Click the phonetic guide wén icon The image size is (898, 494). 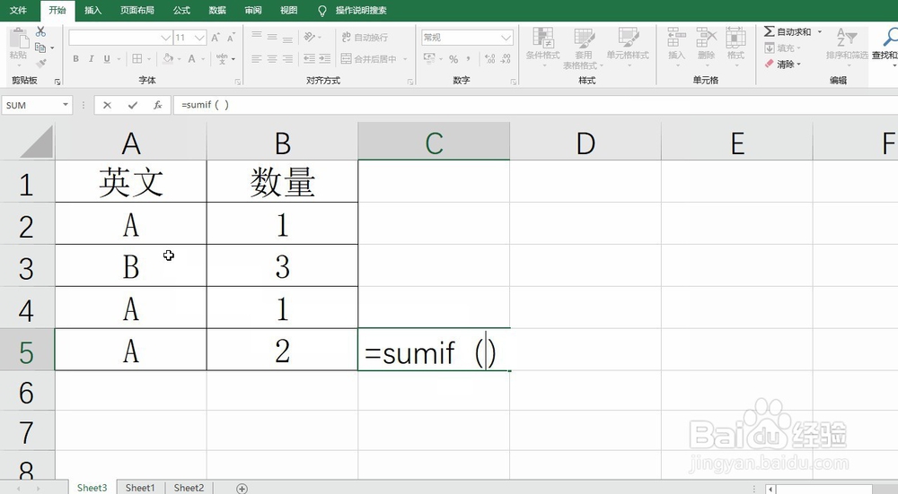222,58
